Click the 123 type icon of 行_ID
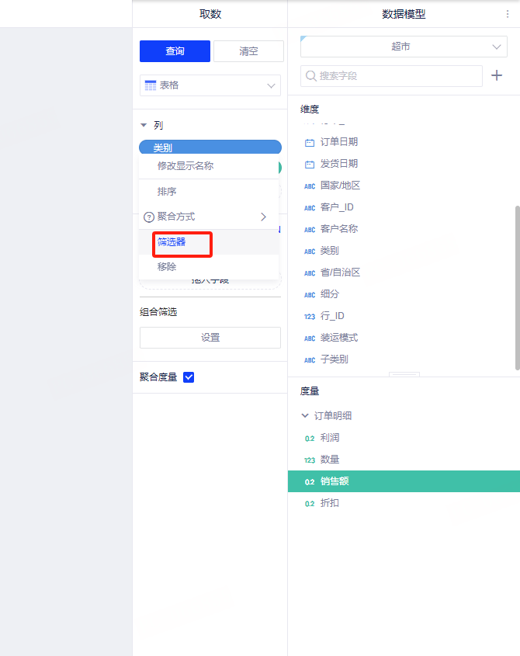520x656 pixels. [310, 317]
